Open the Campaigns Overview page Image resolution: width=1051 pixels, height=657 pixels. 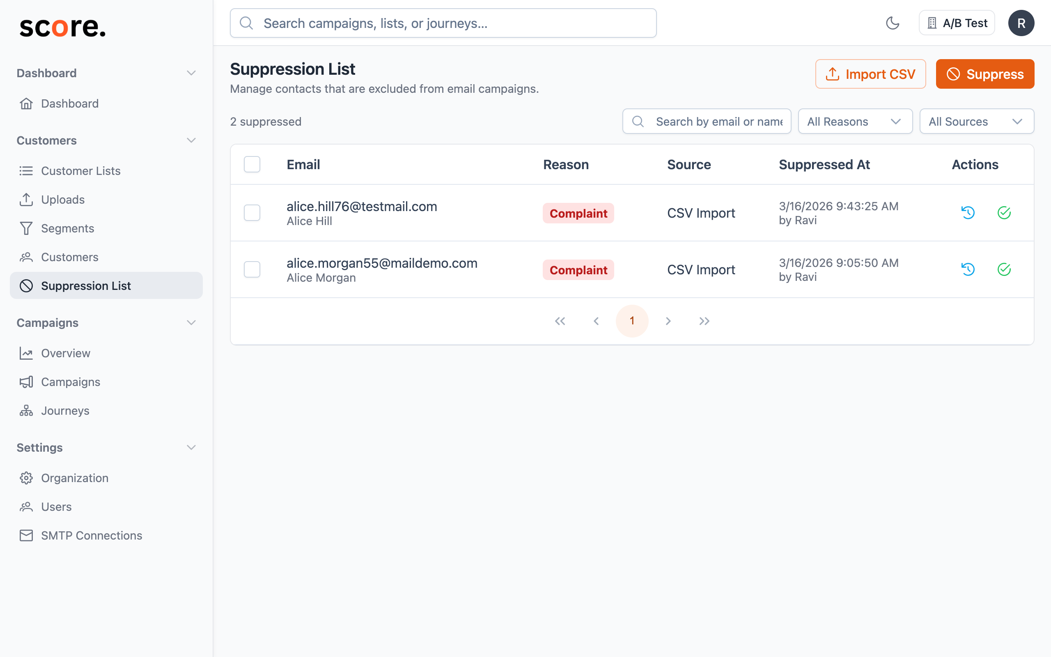point(66,353)
